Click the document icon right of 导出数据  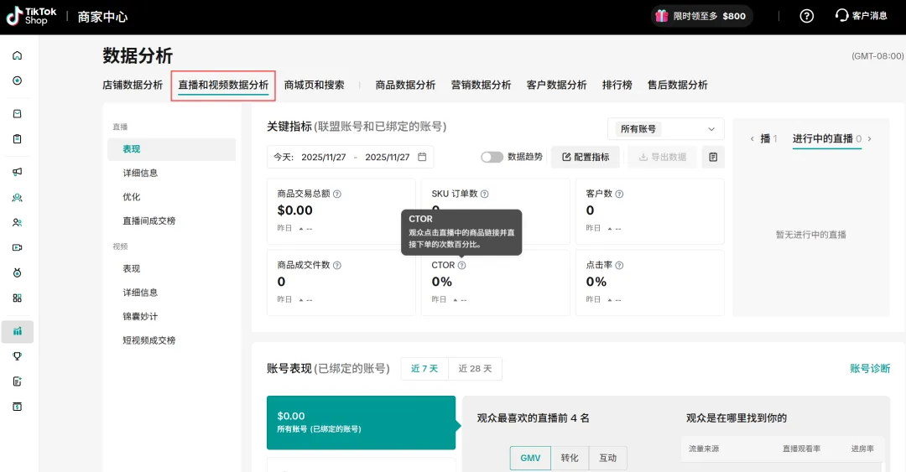[x=712, y=157]
